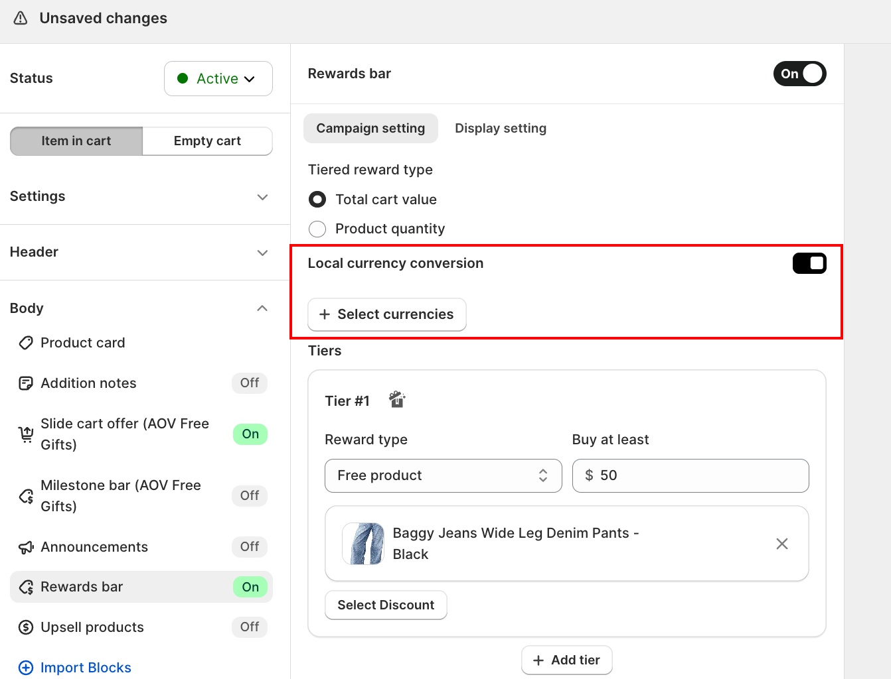
Task: Click Select currencies button
Action: pyautogui.click(x=387, y=314)
